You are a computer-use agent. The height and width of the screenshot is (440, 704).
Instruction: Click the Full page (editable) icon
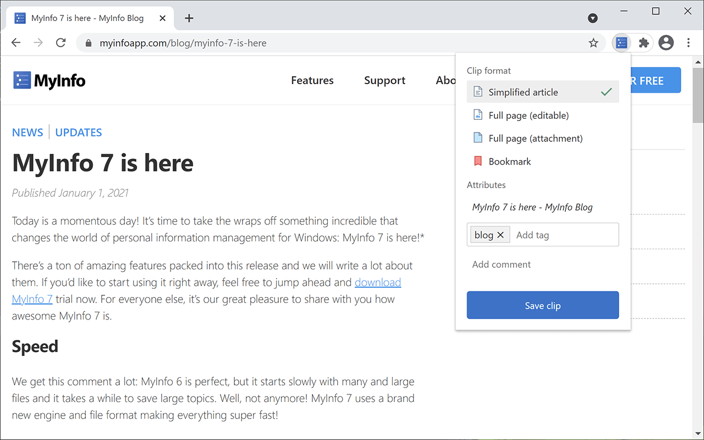tap(478, 115)
